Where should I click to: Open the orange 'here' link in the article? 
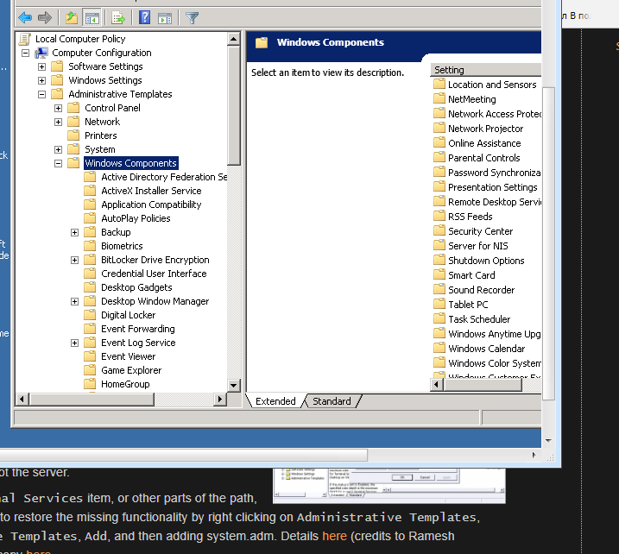click(334, 536)
